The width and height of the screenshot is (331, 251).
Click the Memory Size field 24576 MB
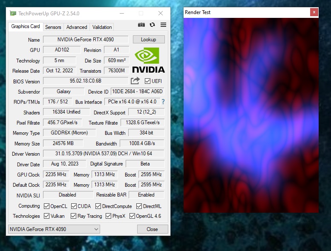pyautogui.click(x=63, y=143)
